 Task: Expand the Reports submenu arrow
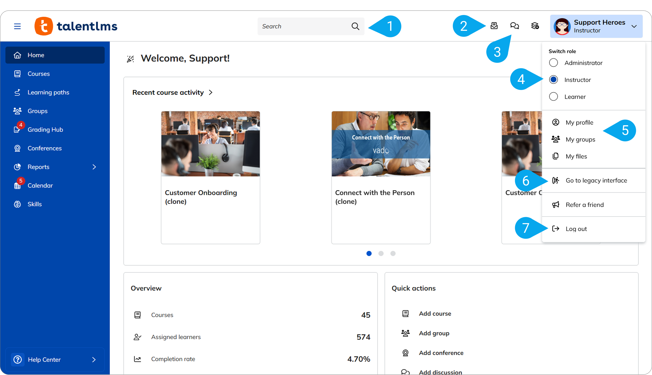[x=94, y=167]
